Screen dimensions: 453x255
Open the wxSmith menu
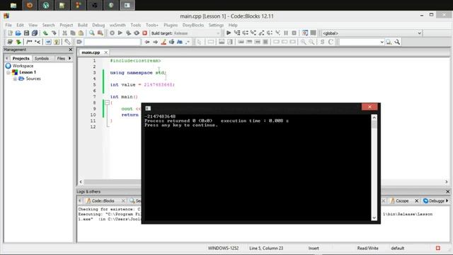tap(117, 25)
